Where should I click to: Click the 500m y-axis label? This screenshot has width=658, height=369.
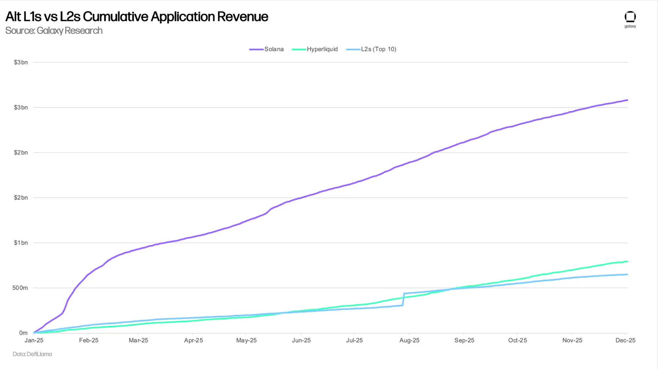(x=20, y=288)
